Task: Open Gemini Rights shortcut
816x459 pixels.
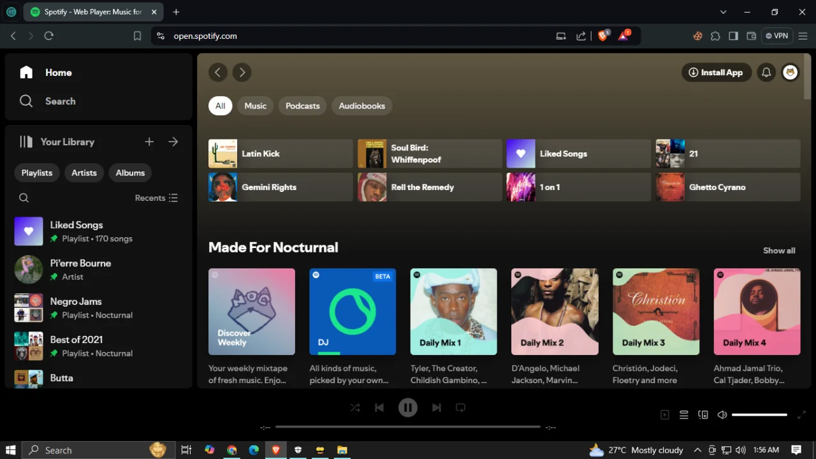Action: pyautogui.click(x=280, y=187)
